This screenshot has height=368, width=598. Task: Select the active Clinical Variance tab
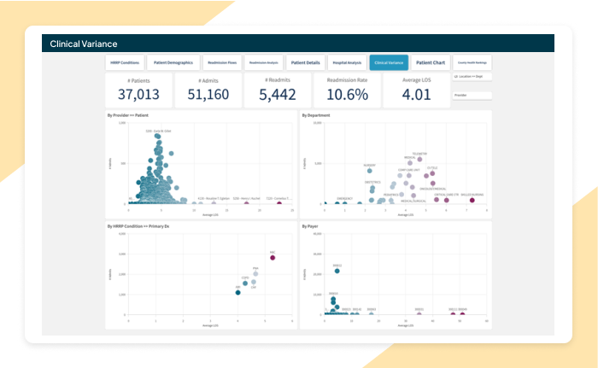pyautogui.click(x=389, y=62)
